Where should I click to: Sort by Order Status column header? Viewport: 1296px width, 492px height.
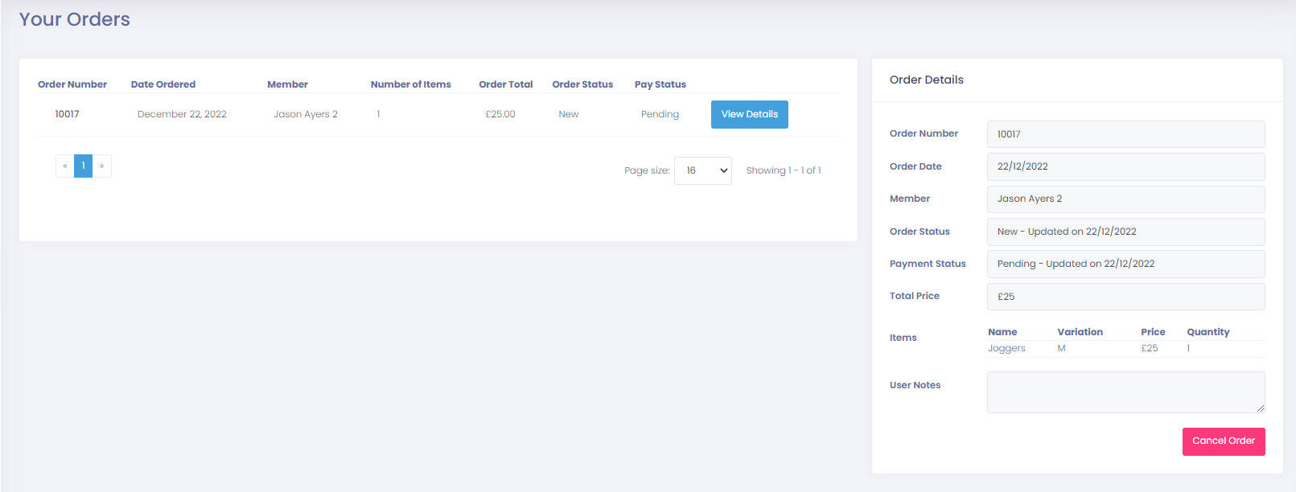pos(582,84)
